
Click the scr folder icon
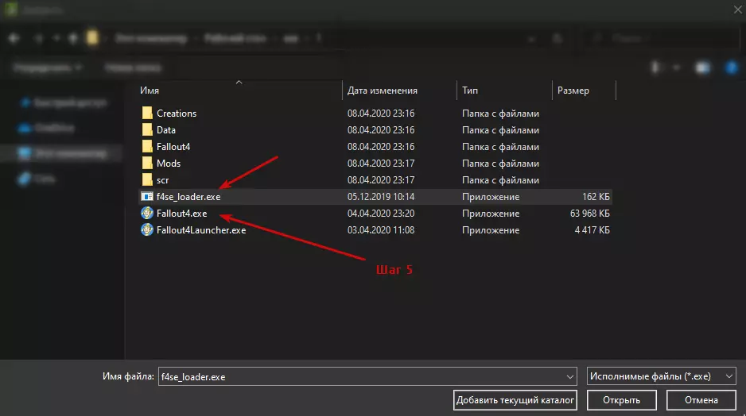pyautogui.click(x=147, y=179)
